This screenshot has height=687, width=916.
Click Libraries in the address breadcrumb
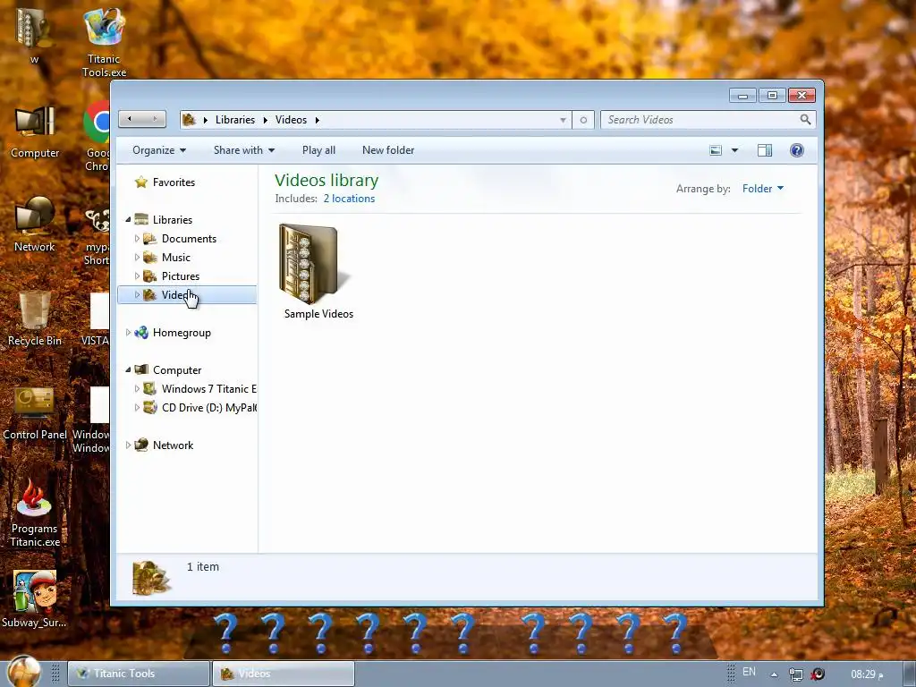(235, 120)
